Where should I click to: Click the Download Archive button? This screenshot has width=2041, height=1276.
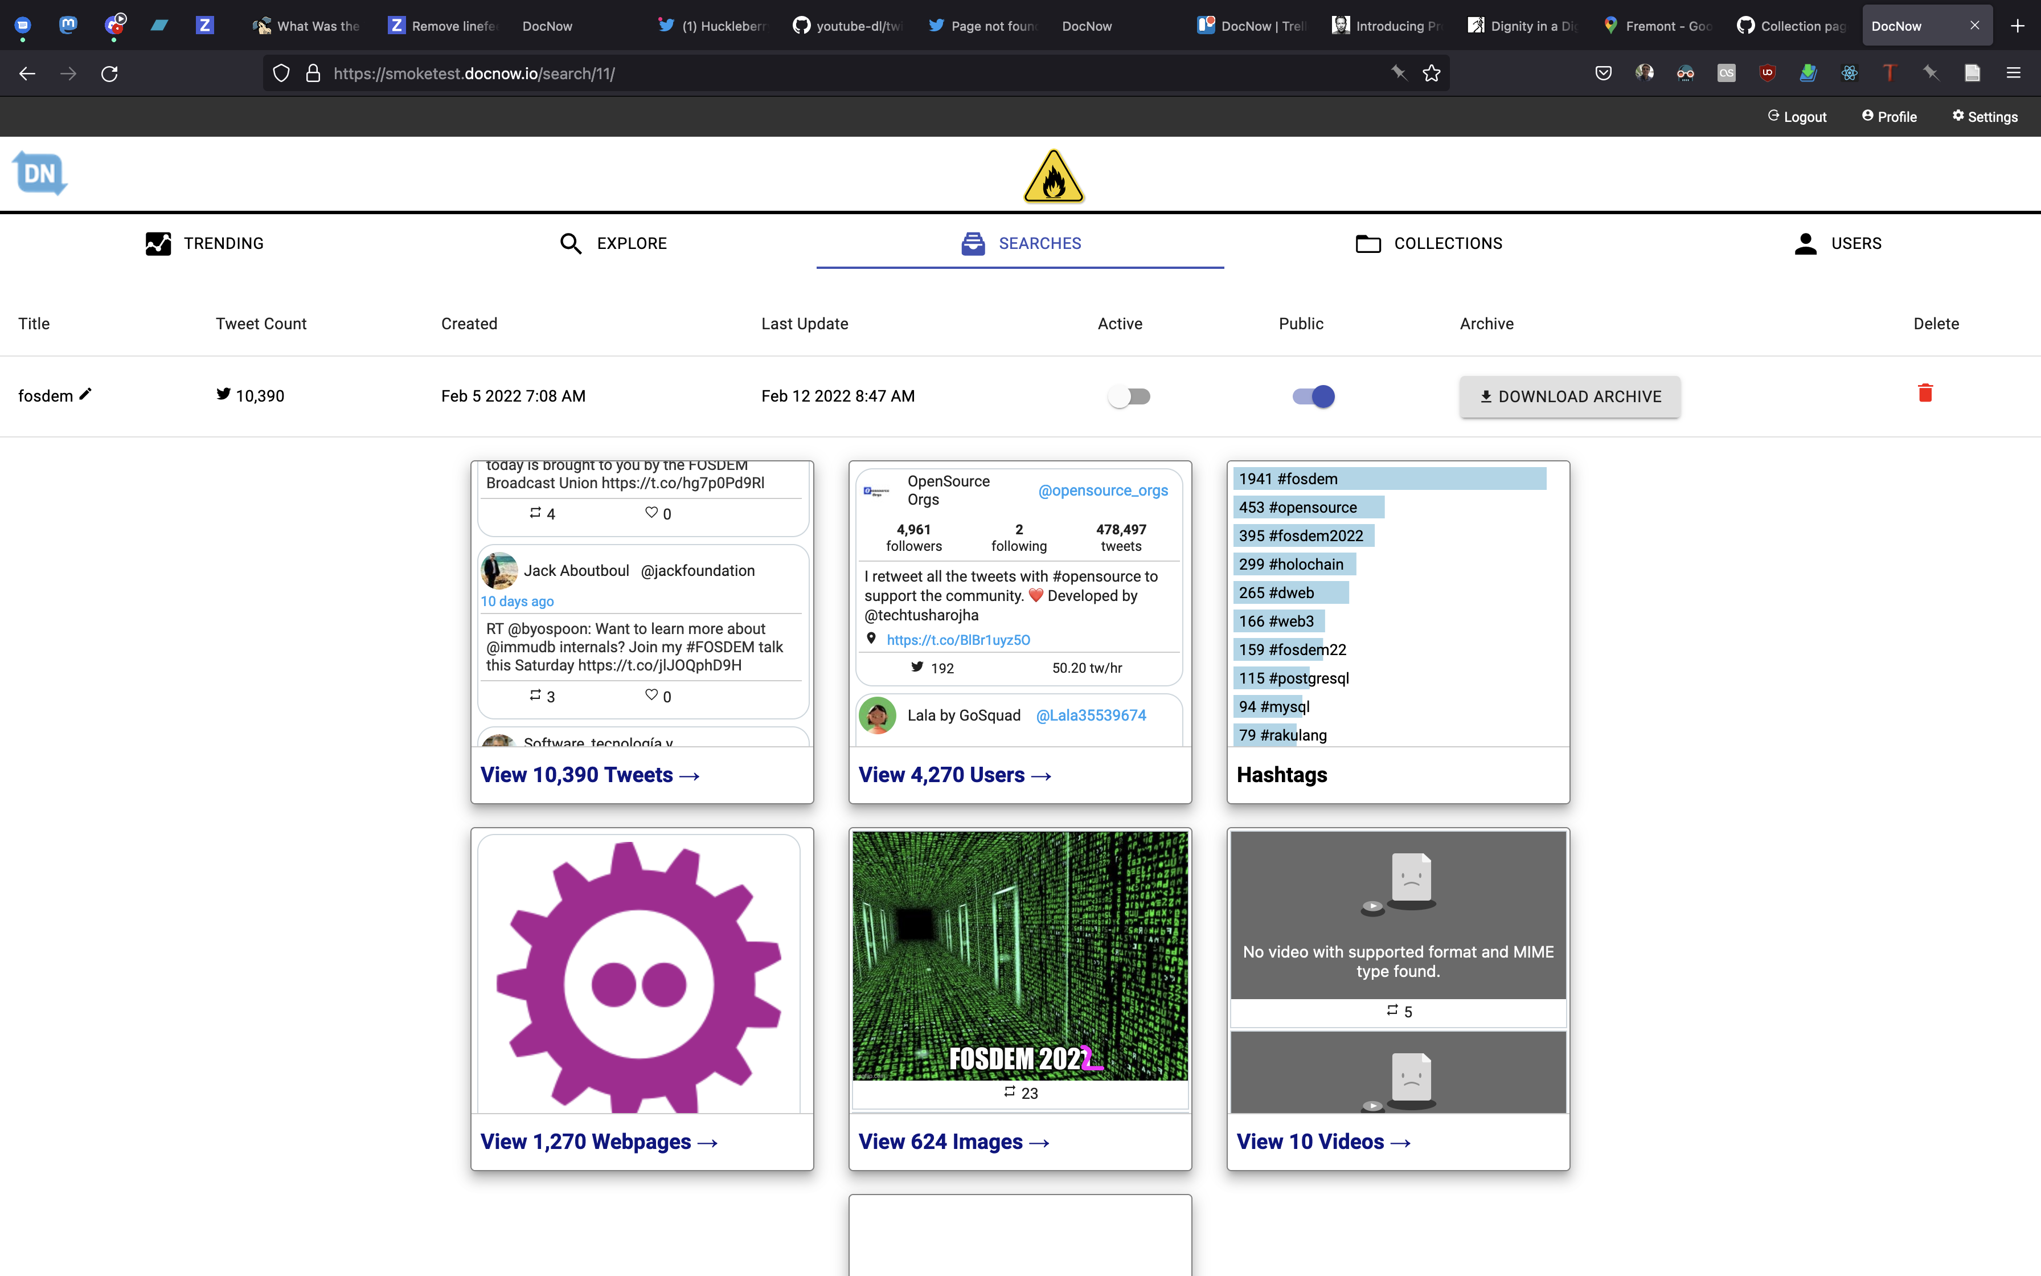coord(1569,396)
